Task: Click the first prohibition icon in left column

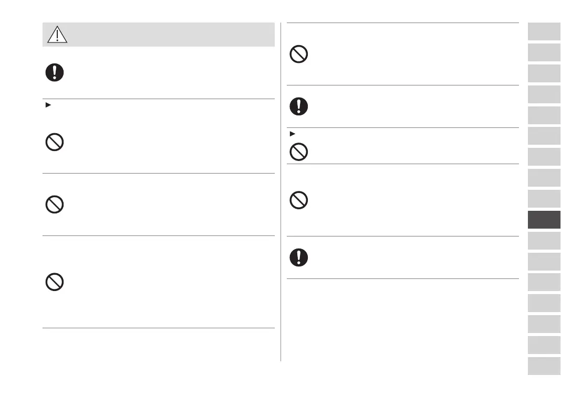Action: click(x=54, y=142)
